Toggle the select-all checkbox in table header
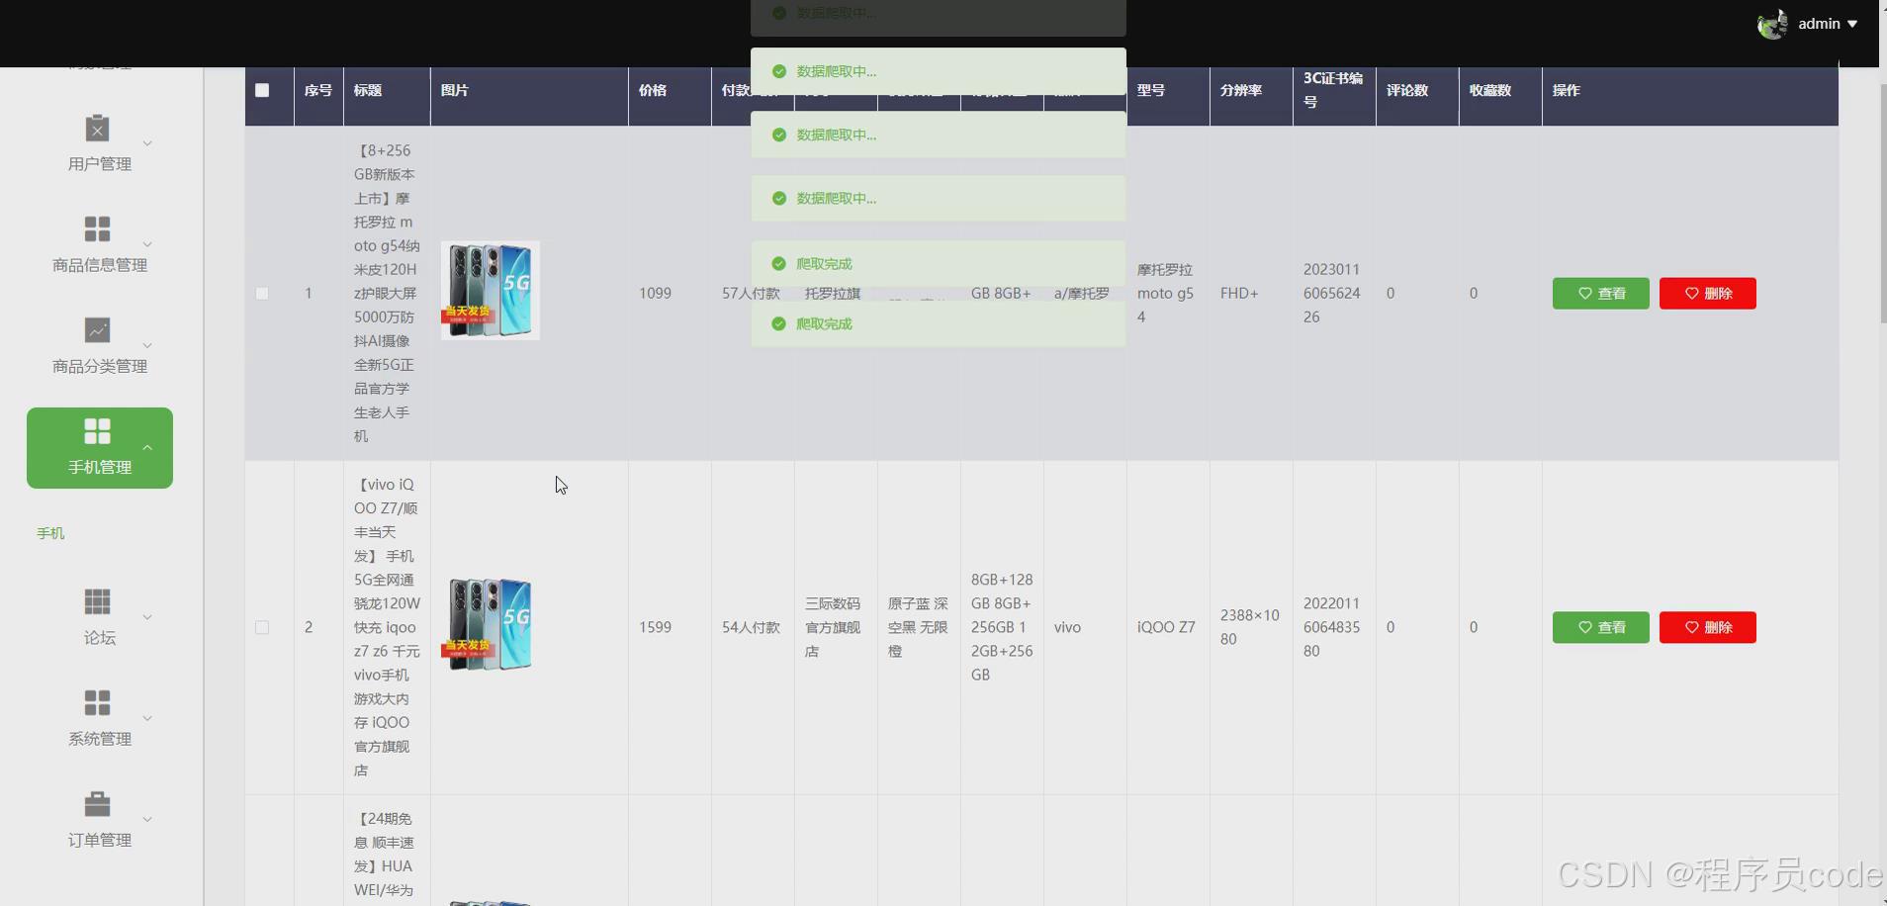The width and height of the screenshot is (1887, 906). tap(262, 90)
